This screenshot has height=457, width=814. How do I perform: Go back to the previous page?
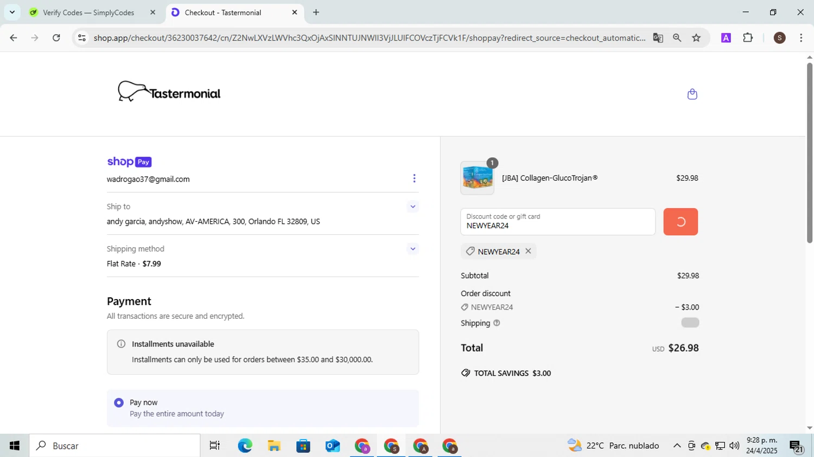tap(14, 38)
